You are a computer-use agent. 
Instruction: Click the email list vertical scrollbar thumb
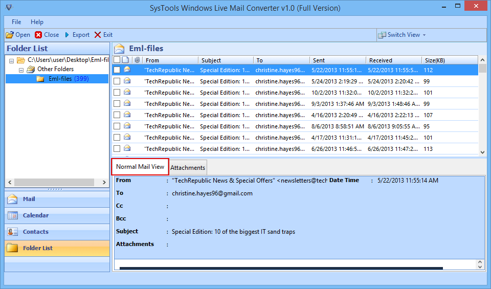point(482,69)
